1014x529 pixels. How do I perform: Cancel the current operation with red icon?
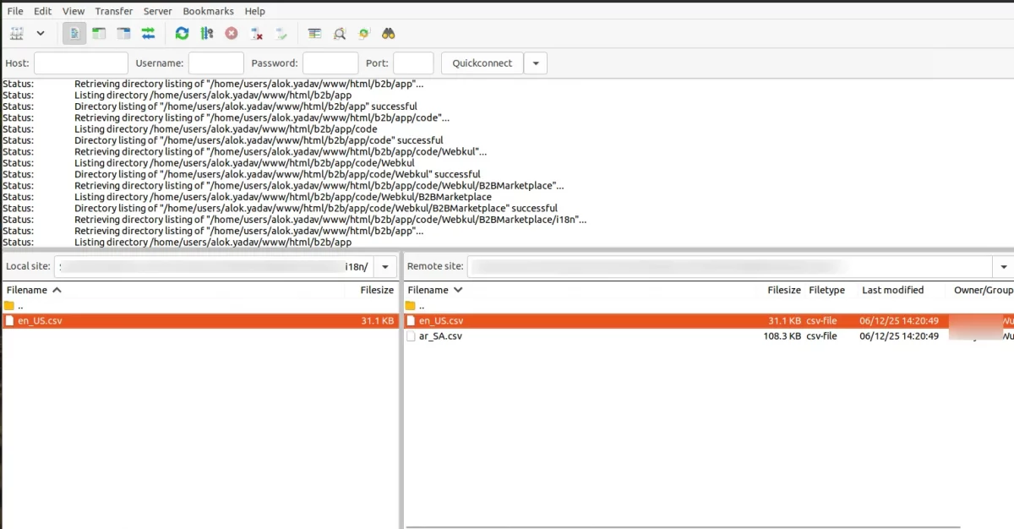coord(231,34)
